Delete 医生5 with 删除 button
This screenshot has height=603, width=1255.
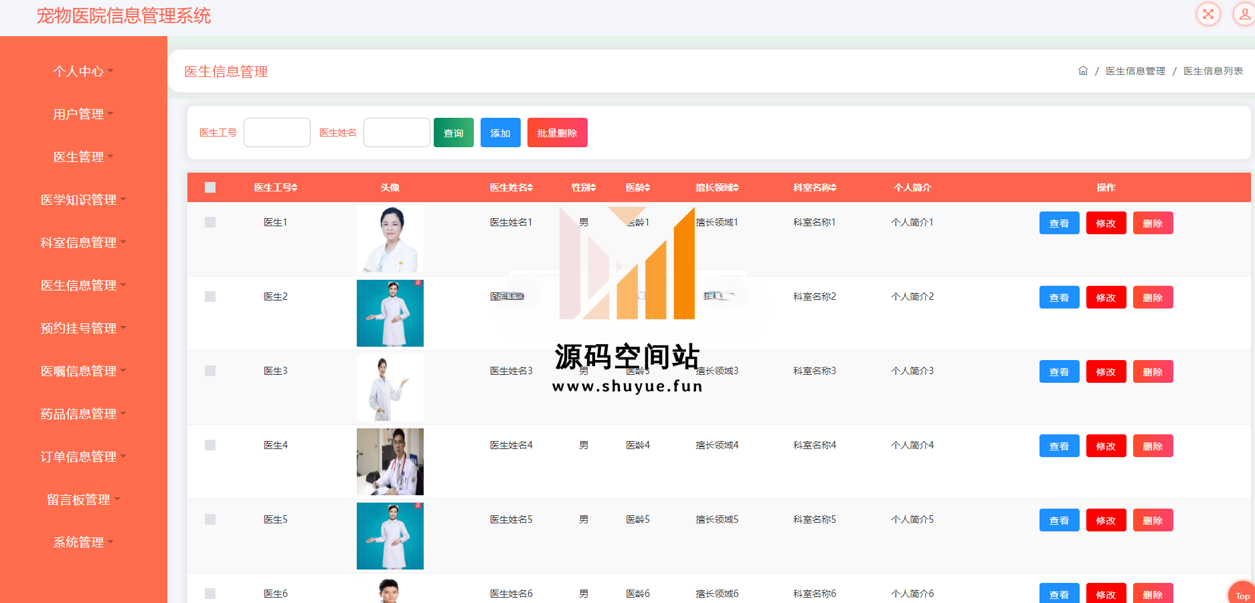click(1153, 520)
